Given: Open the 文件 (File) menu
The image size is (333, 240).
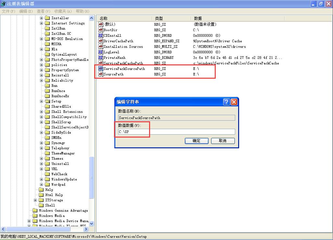Looking at the screenshot, I should tap(8, 11).
